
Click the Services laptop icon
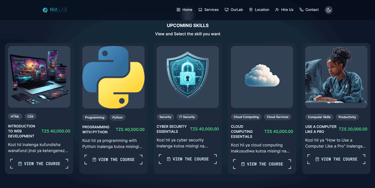pos(200,10)
